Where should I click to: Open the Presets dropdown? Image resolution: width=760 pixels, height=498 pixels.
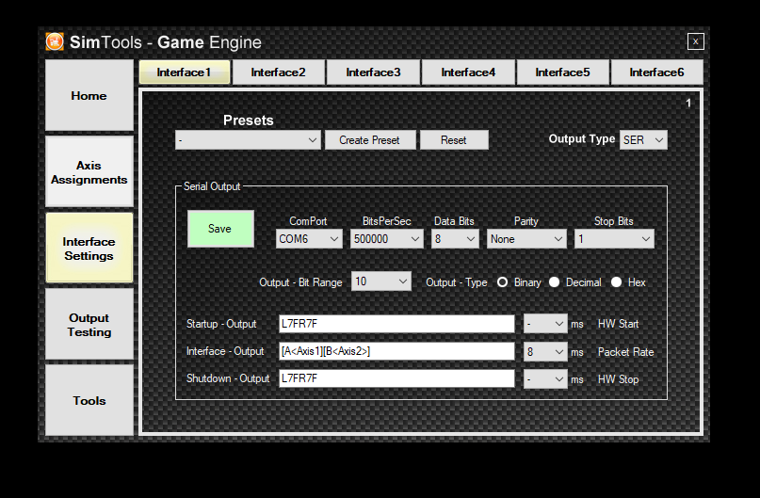(x=248, y=140)
